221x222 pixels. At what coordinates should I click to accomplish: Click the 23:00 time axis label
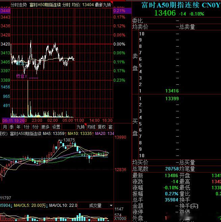pyautogui.click(x=37, y=120)
